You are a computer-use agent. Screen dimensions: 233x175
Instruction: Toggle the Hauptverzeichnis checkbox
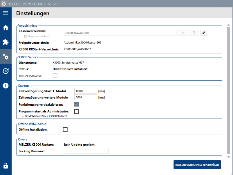coord(26,36)
